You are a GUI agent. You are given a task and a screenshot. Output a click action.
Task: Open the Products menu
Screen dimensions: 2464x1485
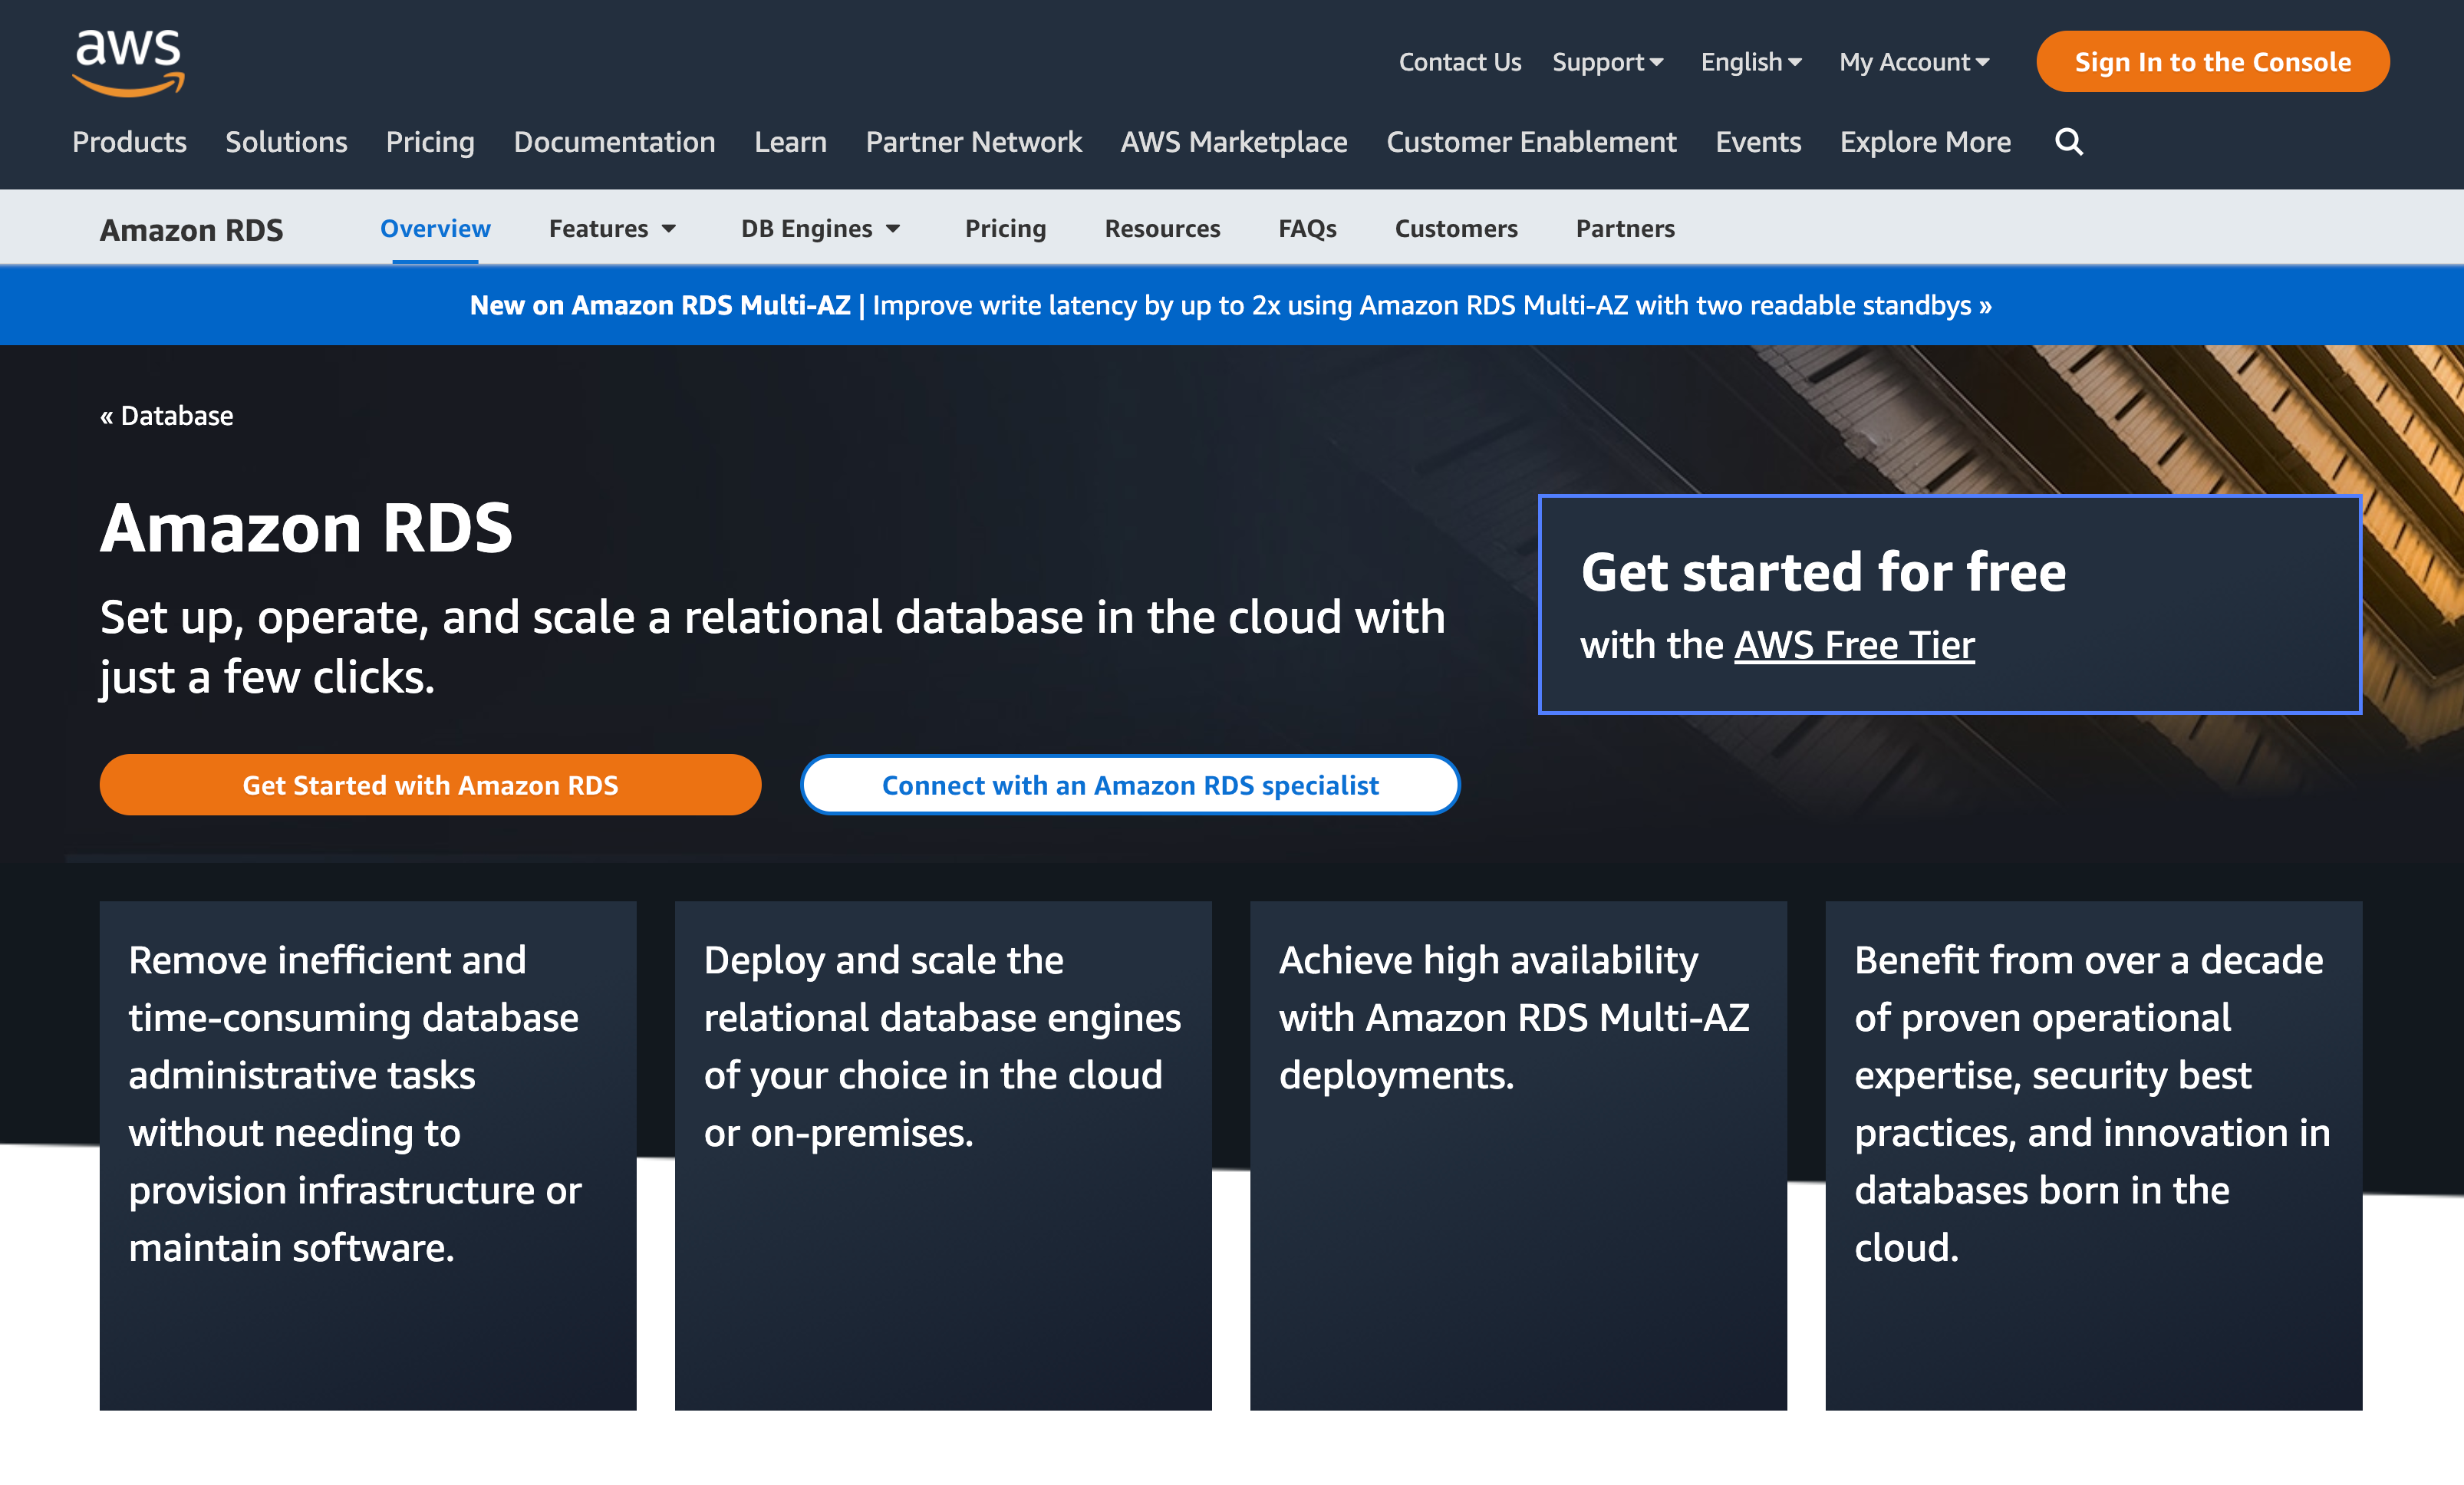129,142
